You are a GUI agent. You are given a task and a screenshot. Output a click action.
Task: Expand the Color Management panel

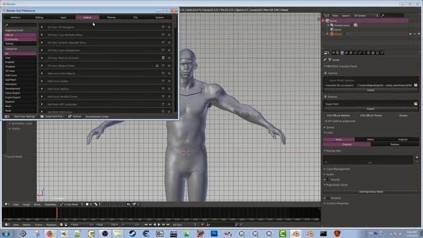click(337, 169)
